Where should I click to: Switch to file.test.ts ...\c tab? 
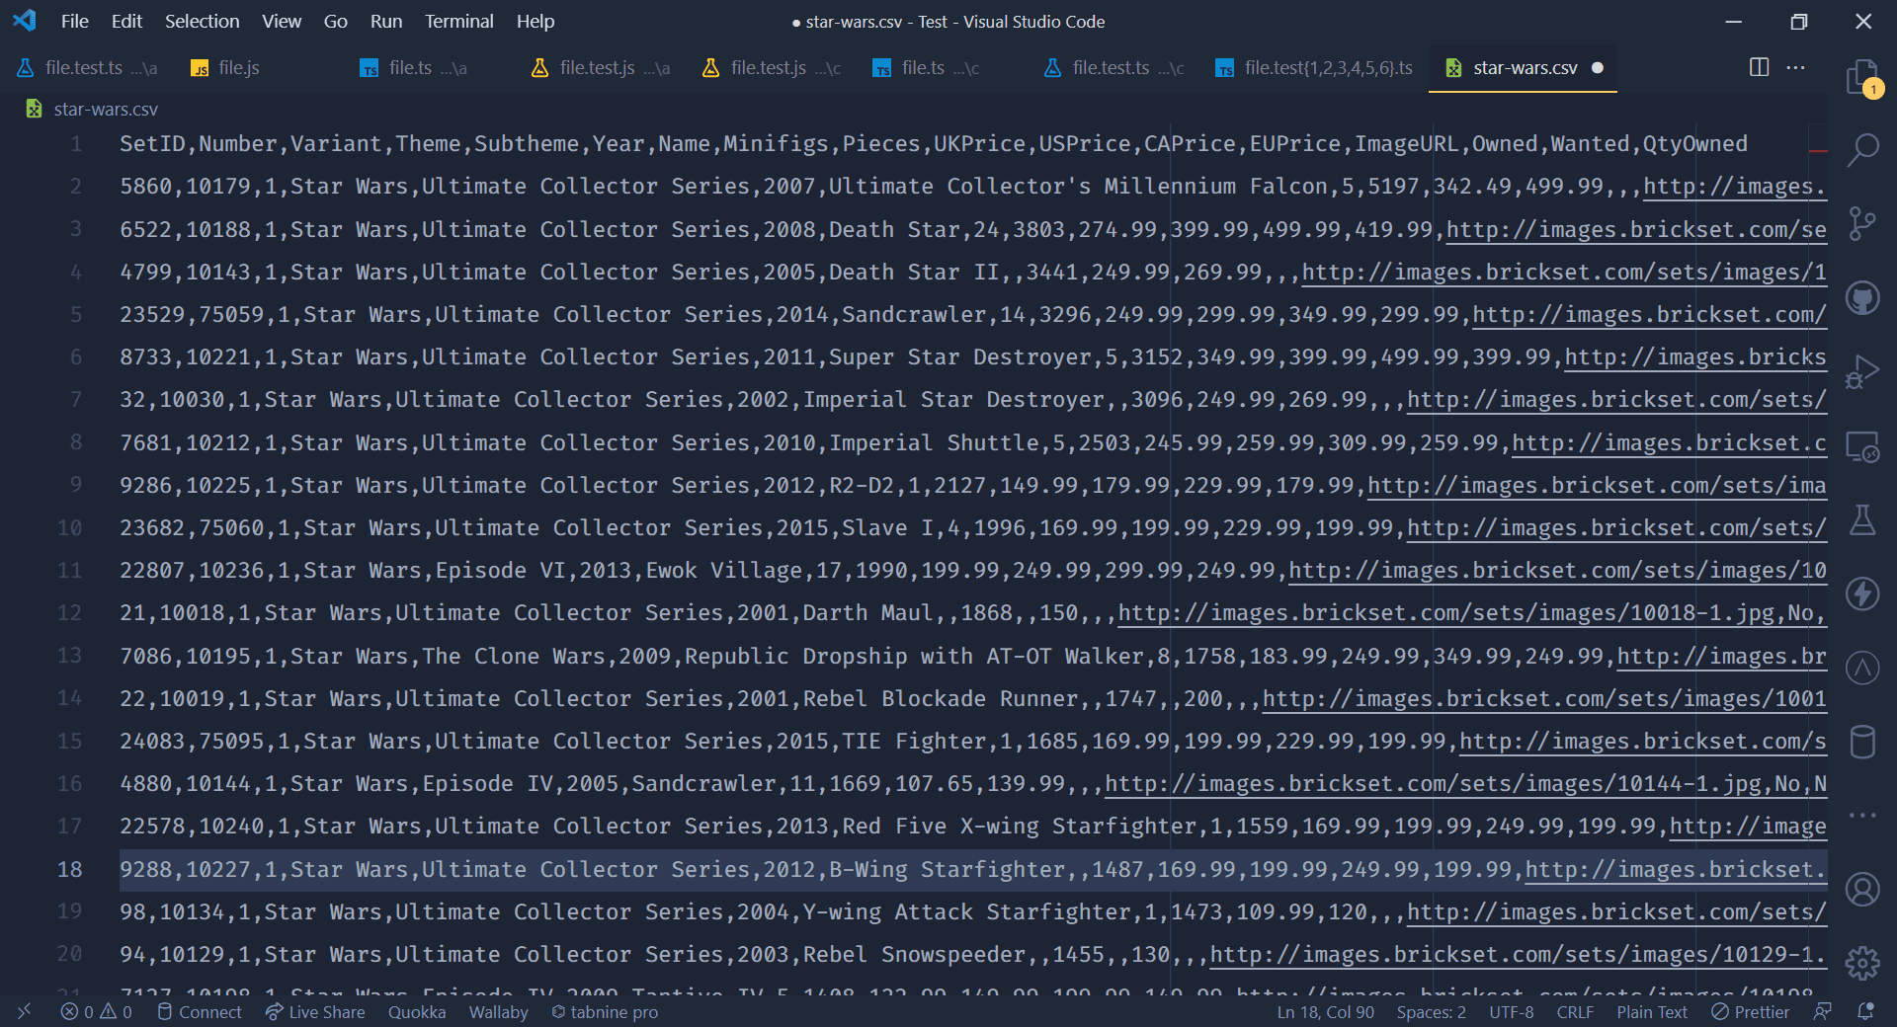1115,68
